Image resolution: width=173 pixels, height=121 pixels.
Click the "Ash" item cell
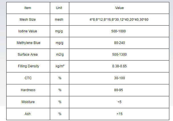click(x=28, y=114)
